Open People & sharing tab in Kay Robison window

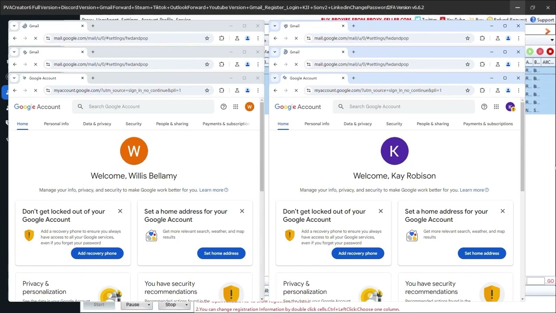(x=433, y=124)
